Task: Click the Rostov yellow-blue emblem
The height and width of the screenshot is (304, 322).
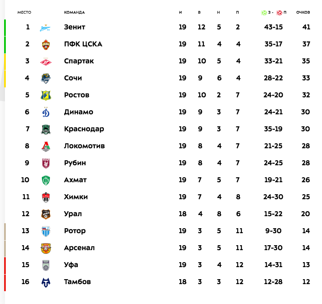Action: pos(46,95)
